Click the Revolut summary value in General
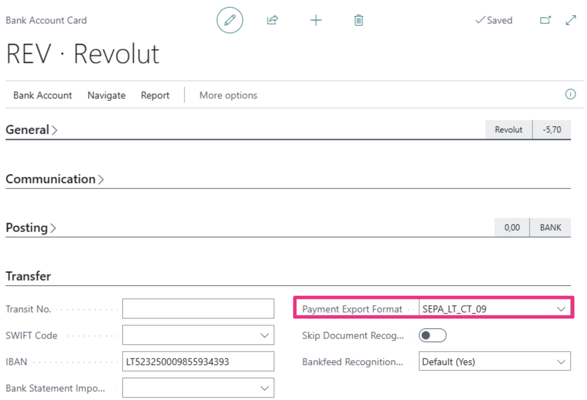587x400 pixels. tap(509, 130)
